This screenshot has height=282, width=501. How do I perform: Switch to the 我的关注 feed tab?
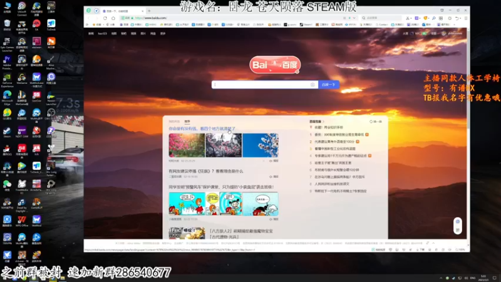pyautogui.click(x=174, y=122)
